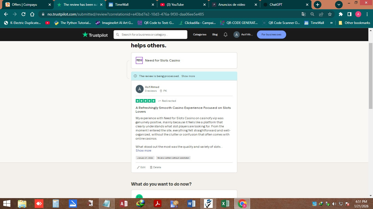Image resolution: width=373 pixels, height=209 pixels.
Task: Close the Offers | Coinpayu tab
Action: coord(49,5)
